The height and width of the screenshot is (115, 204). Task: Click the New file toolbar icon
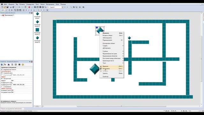(x=2, y=7)
